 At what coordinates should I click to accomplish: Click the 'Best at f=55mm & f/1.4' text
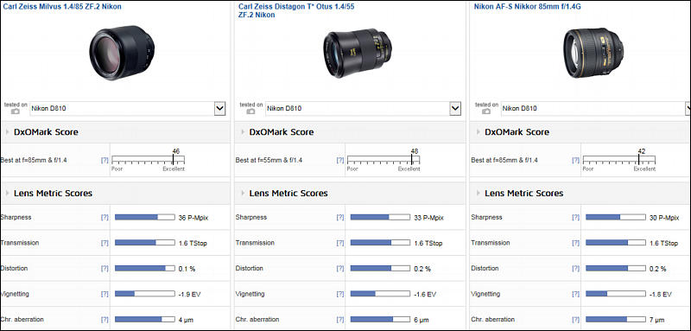pyautogui.click(x=269, y=161)
